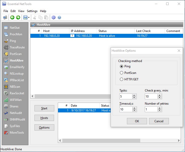Click the Status column header in host list
Image resolution: width=185 pixels, height=152 pixels.
click(x=116, y=31)
